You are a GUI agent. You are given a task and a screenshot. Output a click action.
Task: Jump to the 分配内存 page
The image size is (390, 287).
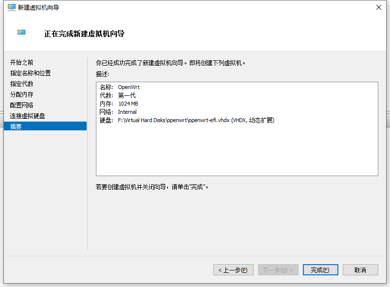[22, 95]
